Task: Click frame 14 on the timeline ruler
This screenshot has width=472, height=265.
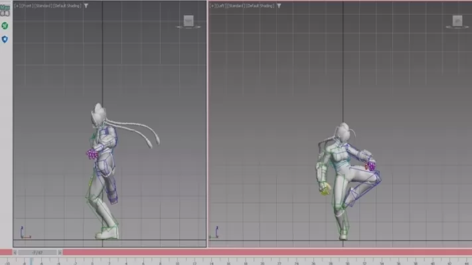Action: point(212,262)
